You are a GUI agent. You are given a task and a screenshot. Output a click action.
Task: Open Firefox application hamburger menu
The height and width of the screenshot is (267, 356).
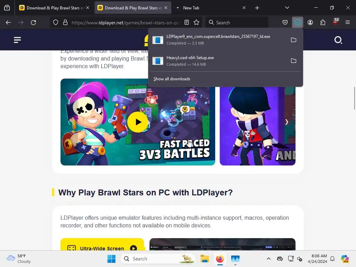[348, 23]
